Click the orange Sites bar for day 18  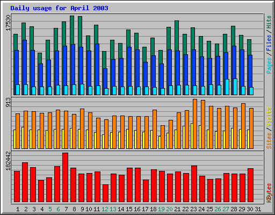click(x=155, y=129)
